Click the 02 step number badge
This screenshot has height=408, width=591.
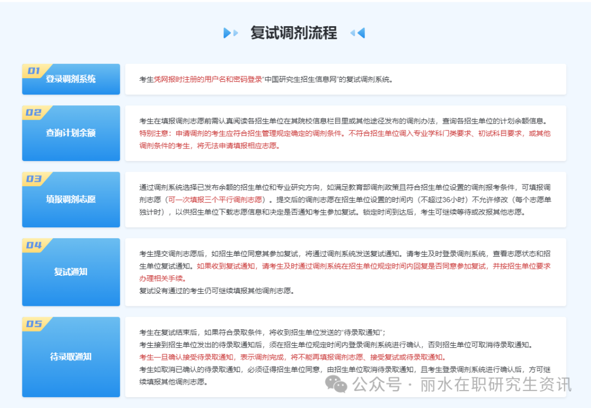point(34,113)
